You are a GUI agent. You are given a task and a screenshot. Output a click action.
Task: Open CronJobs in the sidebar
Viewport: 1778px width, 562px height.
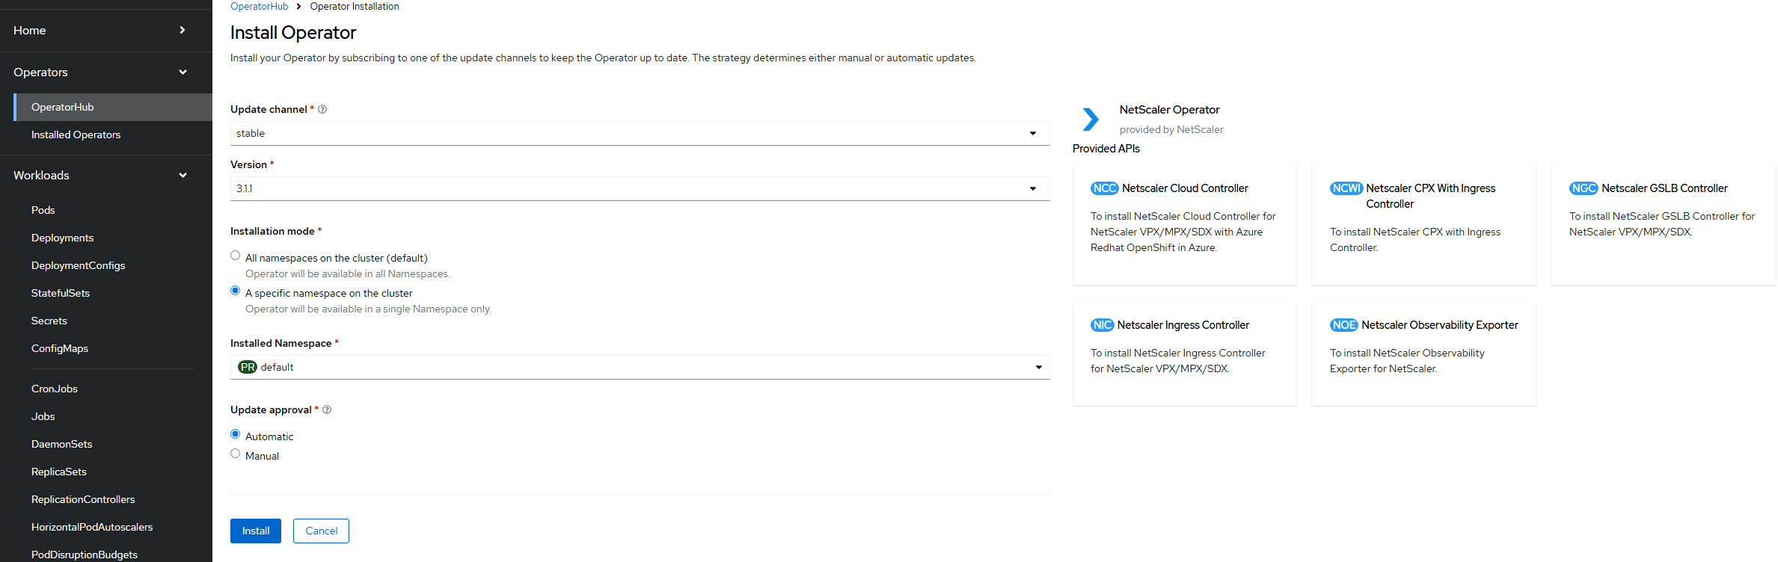click(x=113, y=389)
